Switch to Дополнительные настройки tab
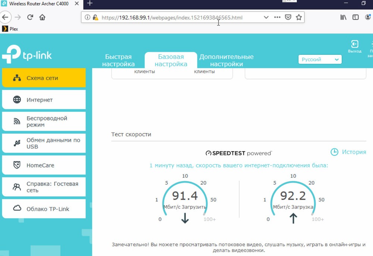Viewport: 373px width, 256px height. [226, 60]
